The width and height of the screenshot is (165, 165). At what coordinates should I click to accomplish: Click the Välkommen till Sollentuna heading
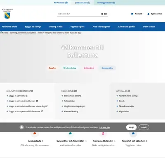point(82,51)
